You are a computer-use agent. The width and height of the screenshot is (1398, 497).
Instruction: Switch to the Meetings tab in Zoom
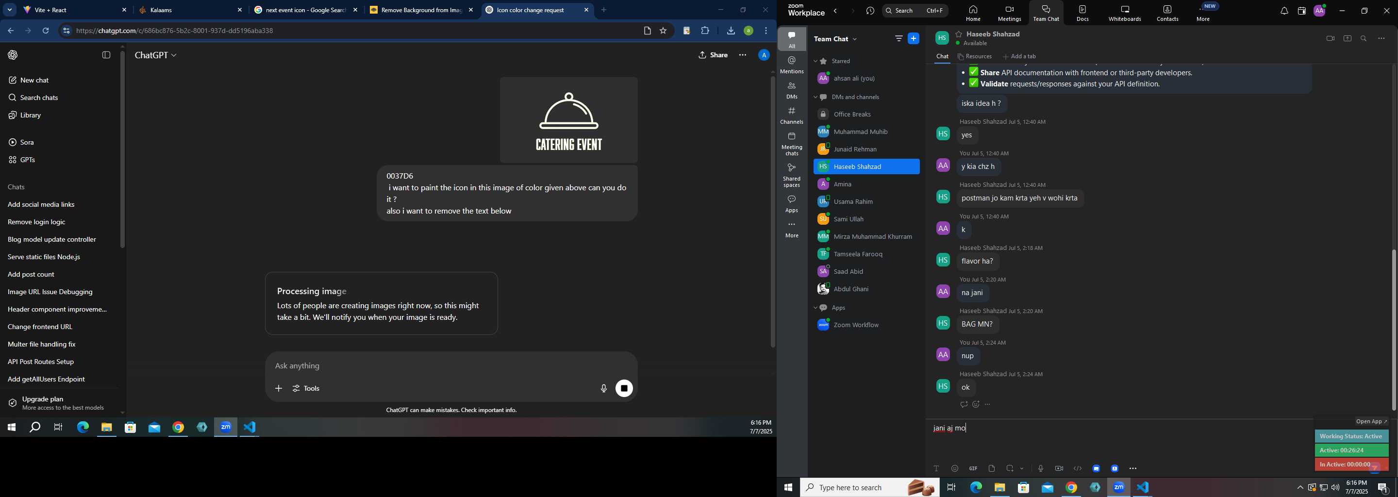1010,13
